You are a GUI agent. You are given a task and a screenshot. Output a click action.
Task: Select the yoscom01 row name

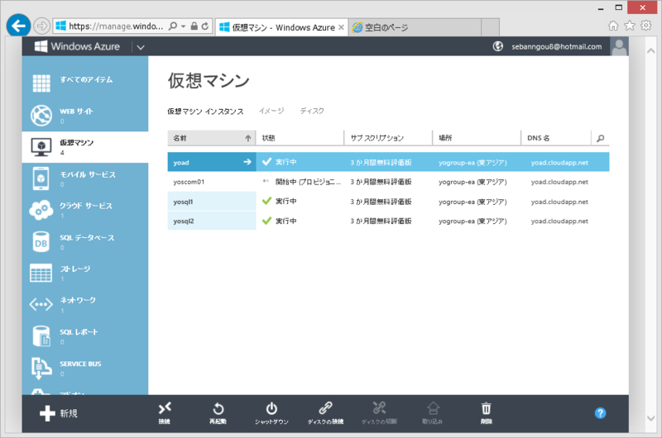click(189, 182)
